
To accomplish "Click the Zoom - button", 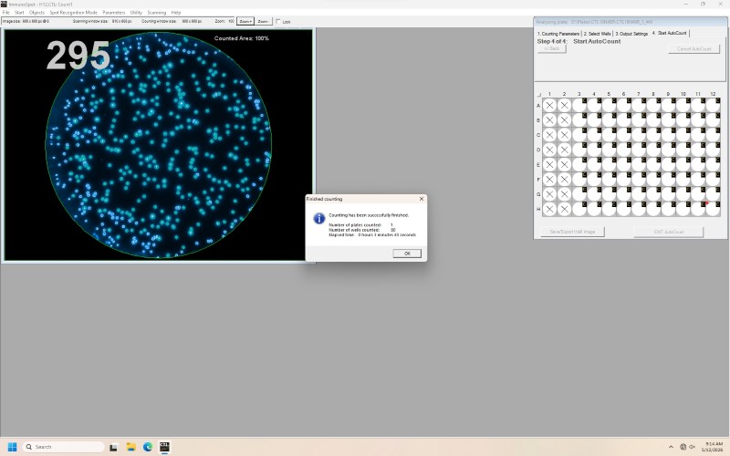I will [264, 21].
